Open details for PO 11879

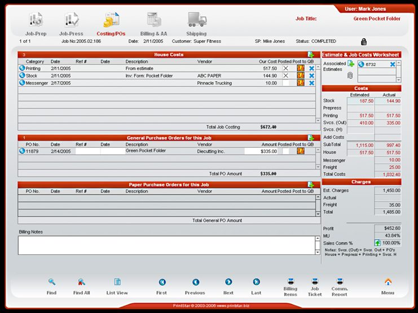(x=22, y=151)
